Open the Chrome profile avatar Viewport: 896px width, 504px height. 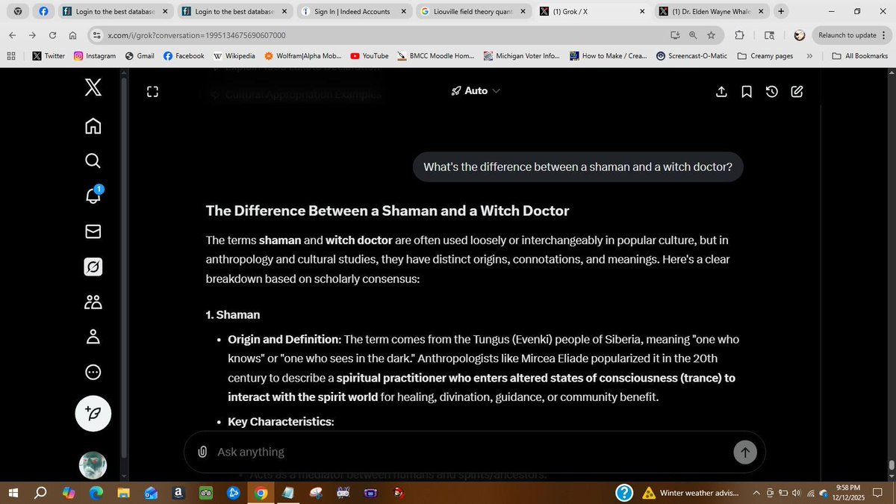800,35
